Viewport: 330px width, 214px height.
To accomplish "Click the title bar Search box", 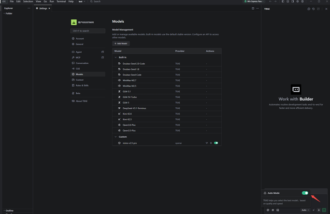I will 95,1.
